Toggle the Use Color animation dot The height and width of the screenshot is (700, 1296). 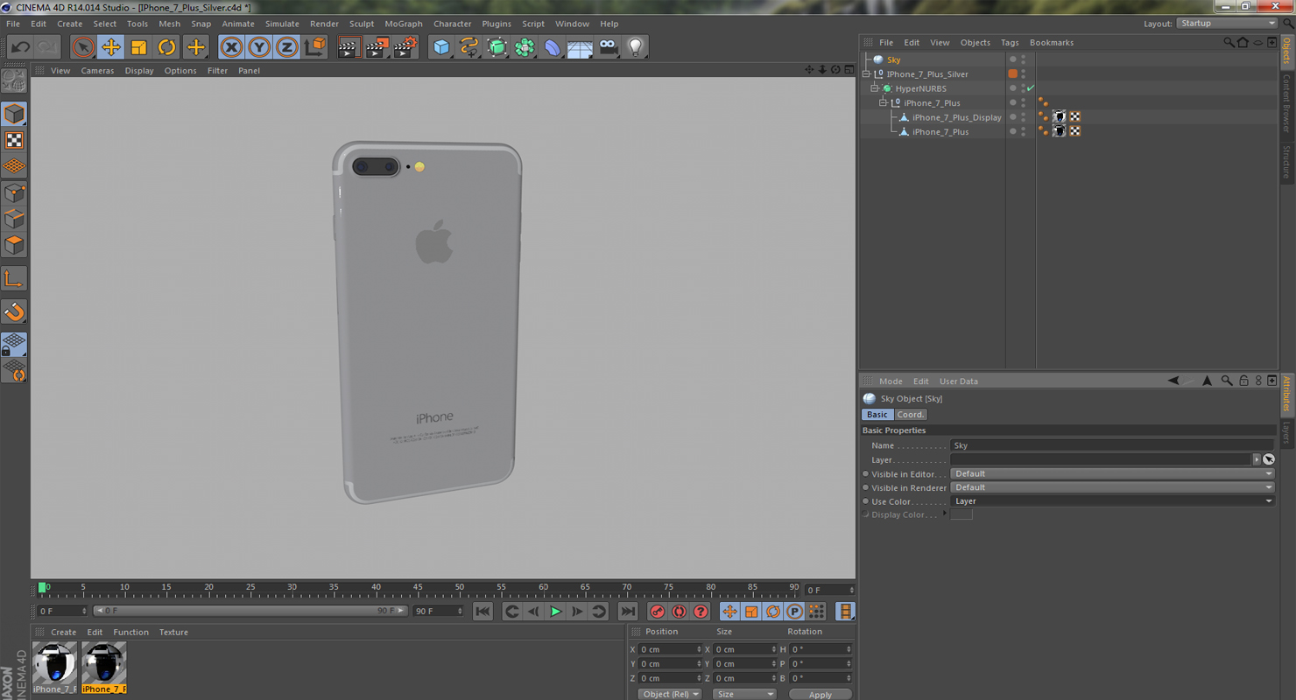[x=866, y=501]
